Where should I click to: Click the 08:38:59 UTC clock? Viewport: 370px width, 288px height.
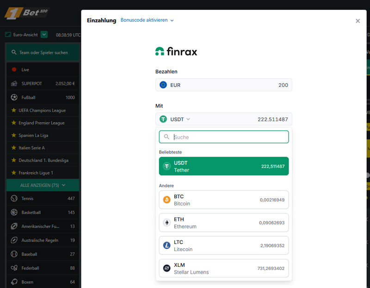[68, 35]
